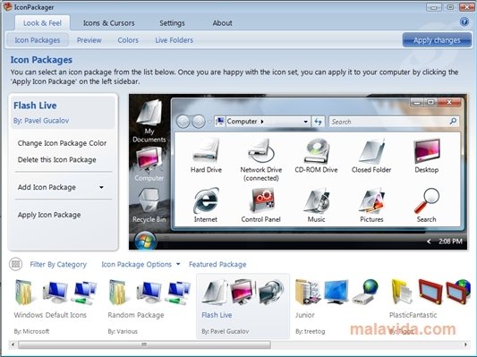Click Change Icon Package Color

point(62,143)
